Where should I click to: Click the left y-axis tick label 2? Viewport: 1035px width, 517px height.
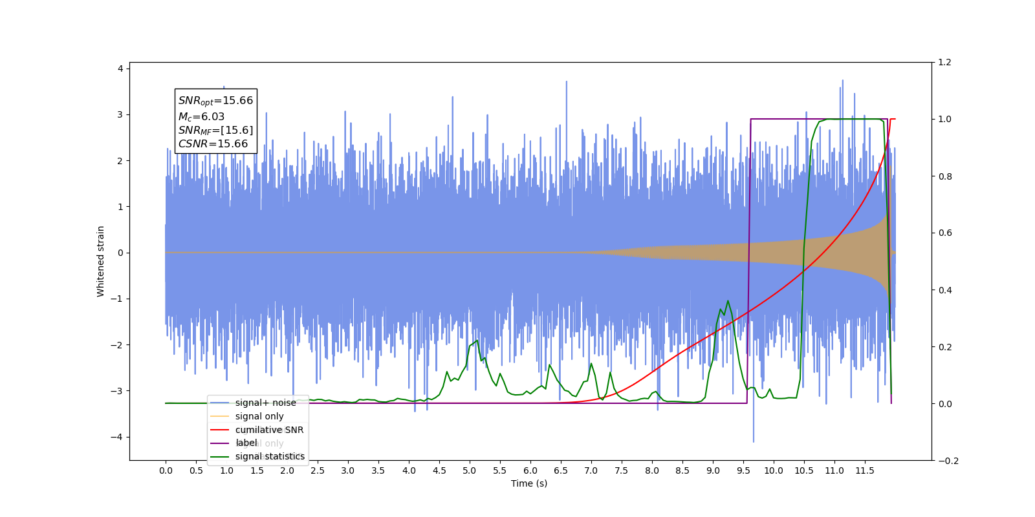120,161
